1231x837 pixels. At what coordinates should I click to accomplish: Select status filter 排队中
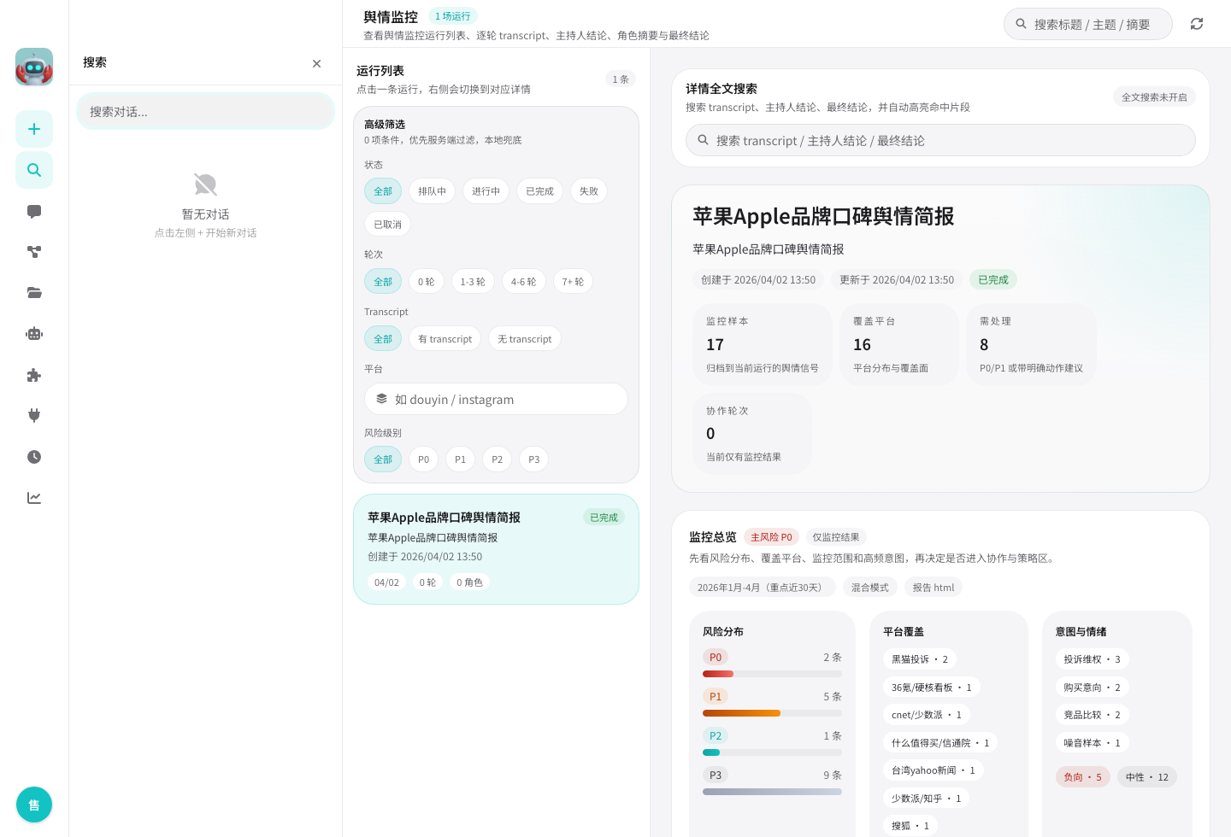click(432, 191)
